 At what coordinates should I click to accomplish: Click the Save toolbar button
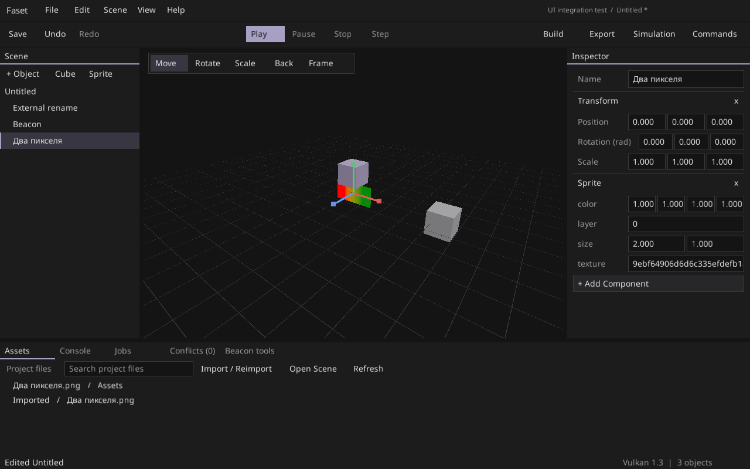point(18,34)
